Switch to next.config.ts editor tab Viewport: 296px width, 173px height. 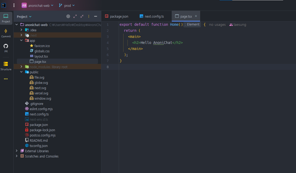click(152, 16)
